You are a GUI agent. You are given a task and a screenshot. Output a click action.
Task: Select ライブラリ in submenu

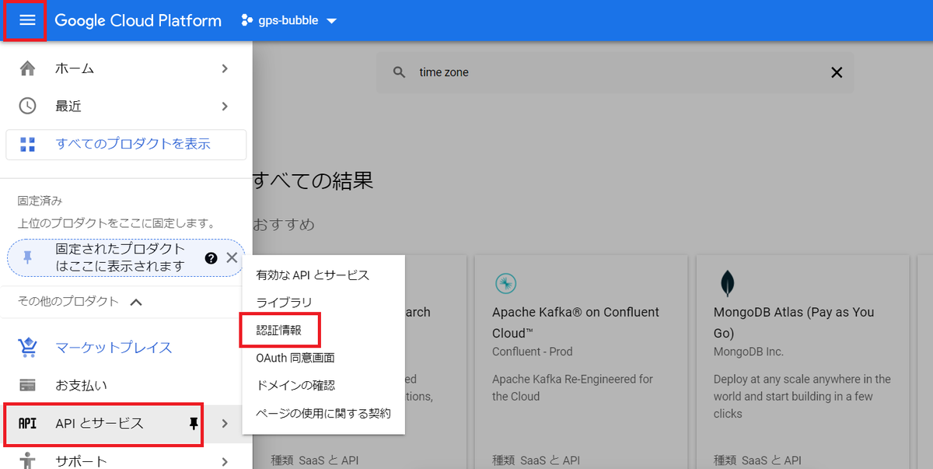[x=284, y=303]
